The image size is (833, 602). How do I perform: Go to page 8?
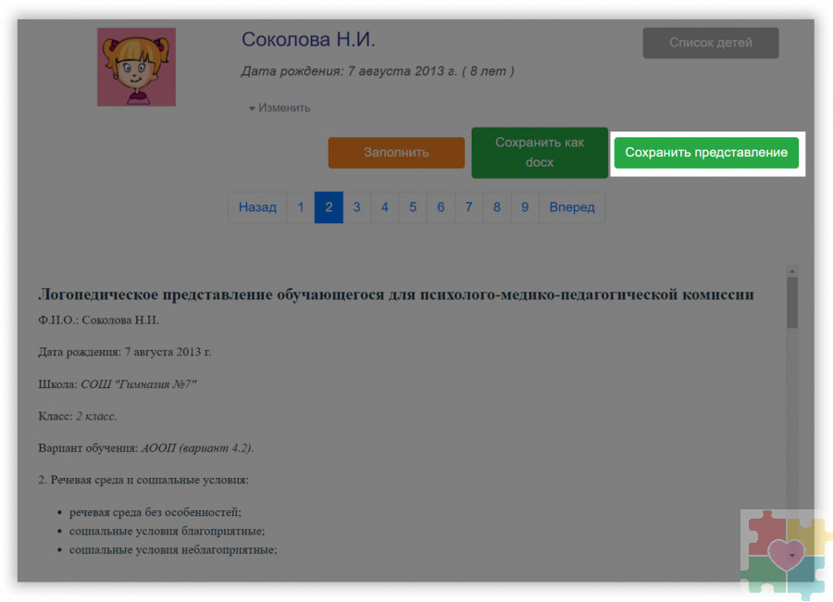tap(497, 207)
